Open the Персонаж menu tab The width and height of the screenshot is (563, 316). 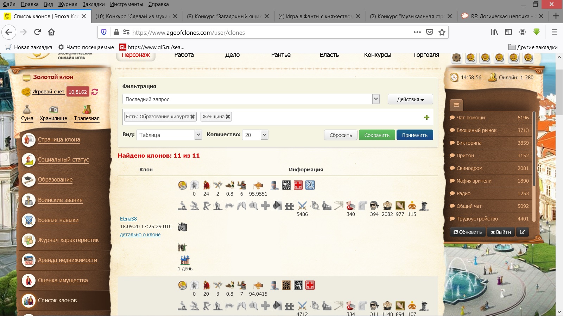point(136,55)
